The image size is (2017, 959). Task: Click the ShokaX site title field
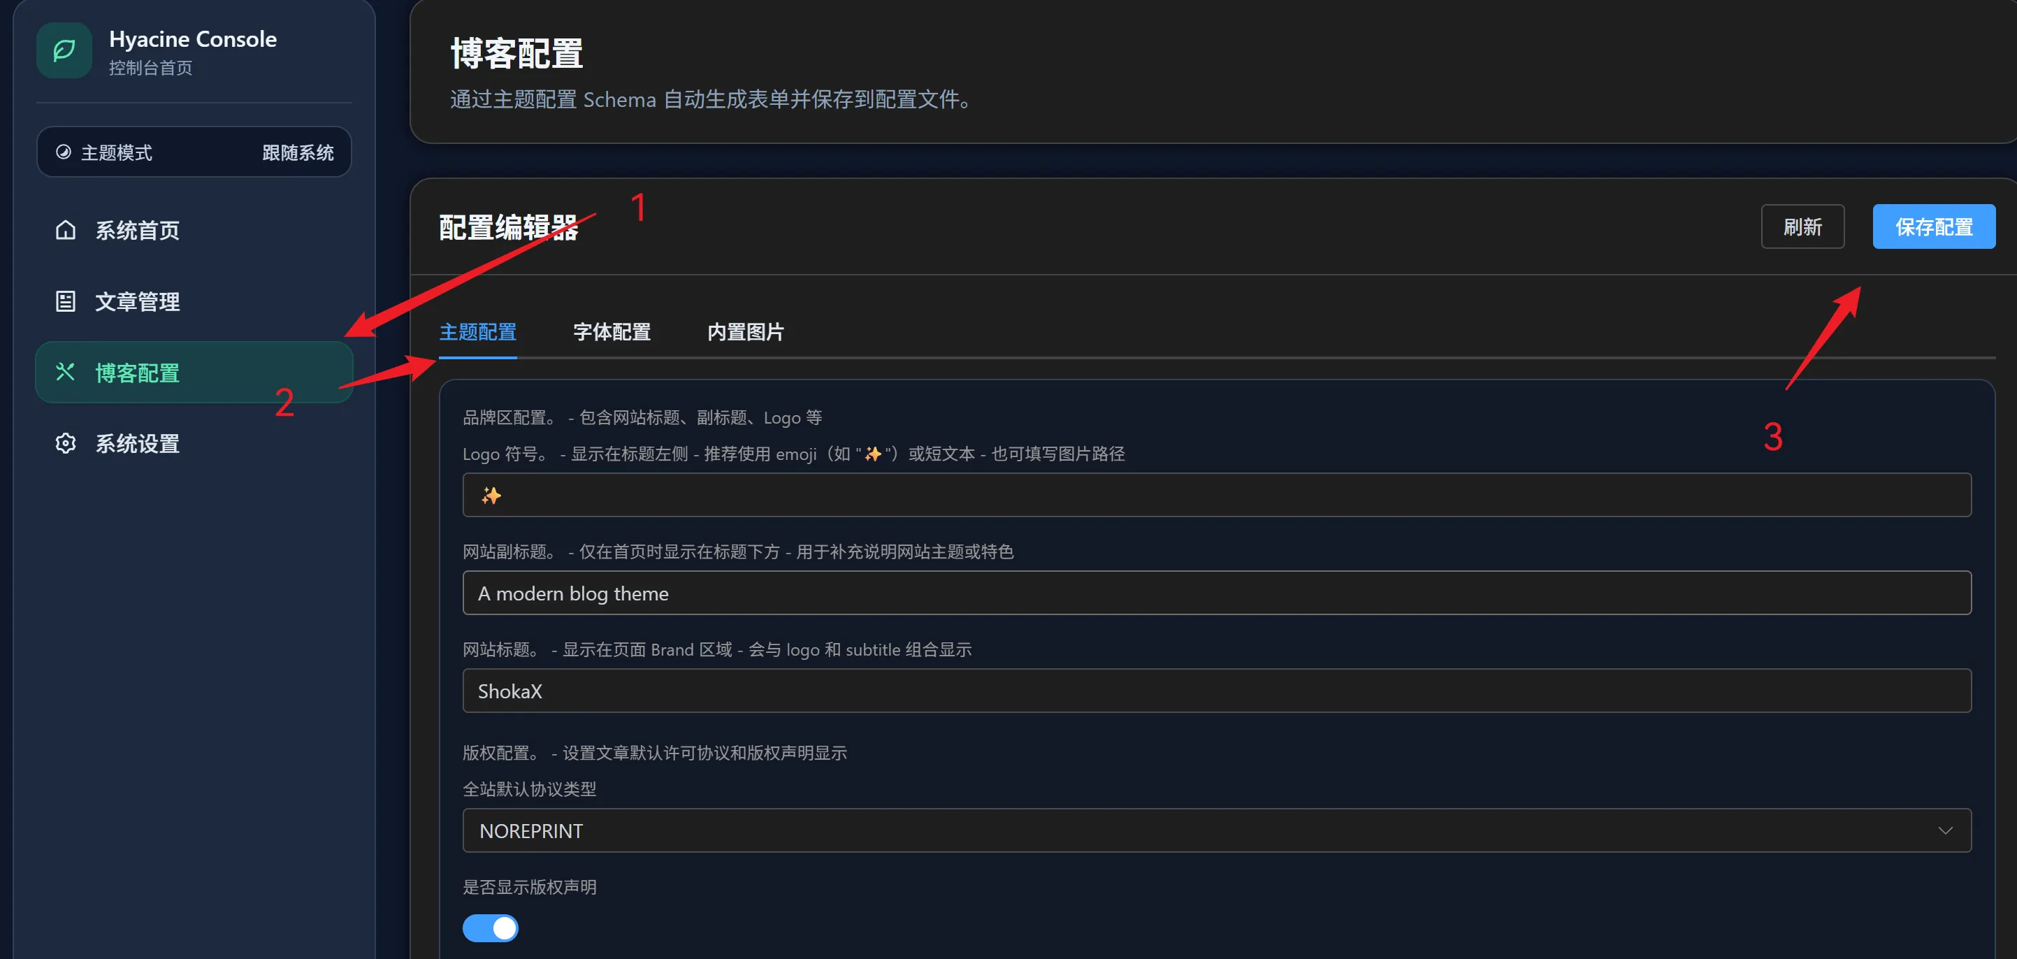click(x=1216, y=691)
